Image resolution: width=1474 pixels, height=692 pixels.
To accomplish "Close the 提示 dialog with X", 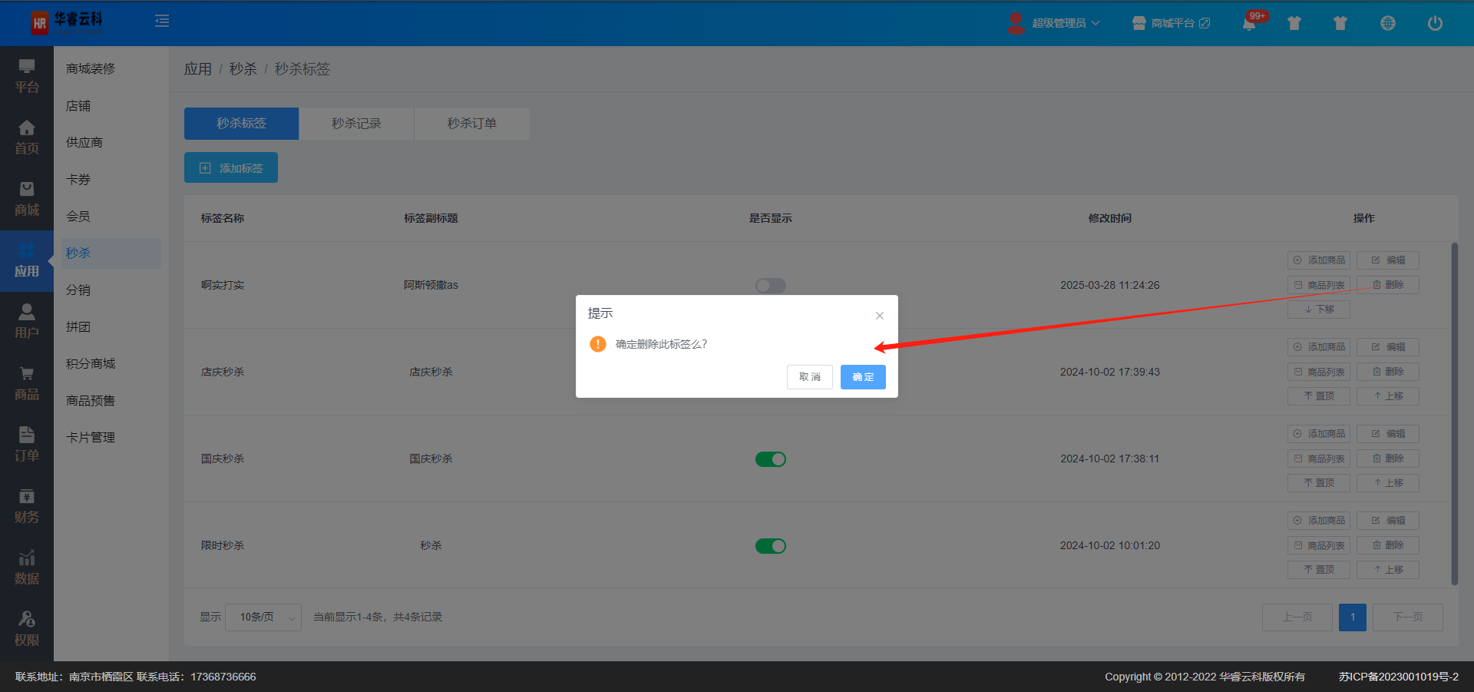I will tap(880, 316).
